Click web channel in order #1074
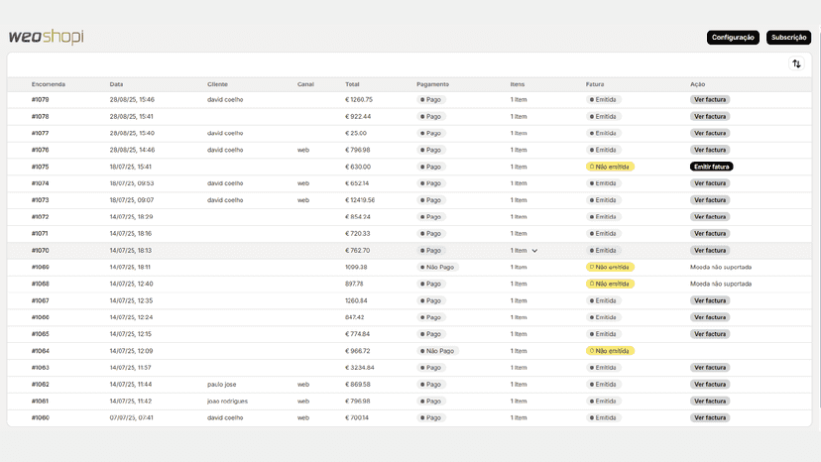This screenshot has width=821, height=462. [303, 183]
